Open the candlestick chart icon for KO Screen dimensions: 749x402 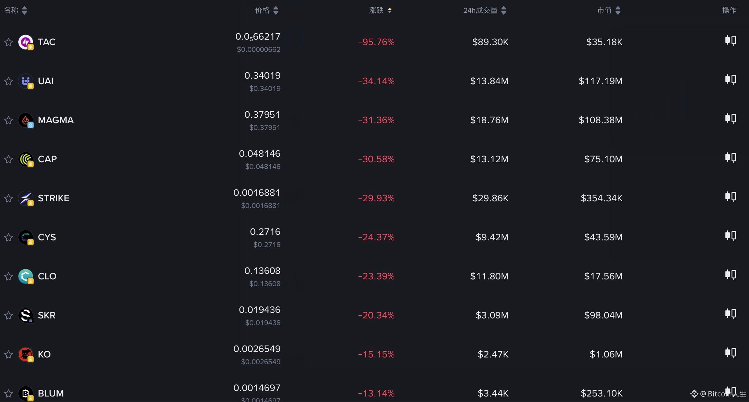[731, 353]
